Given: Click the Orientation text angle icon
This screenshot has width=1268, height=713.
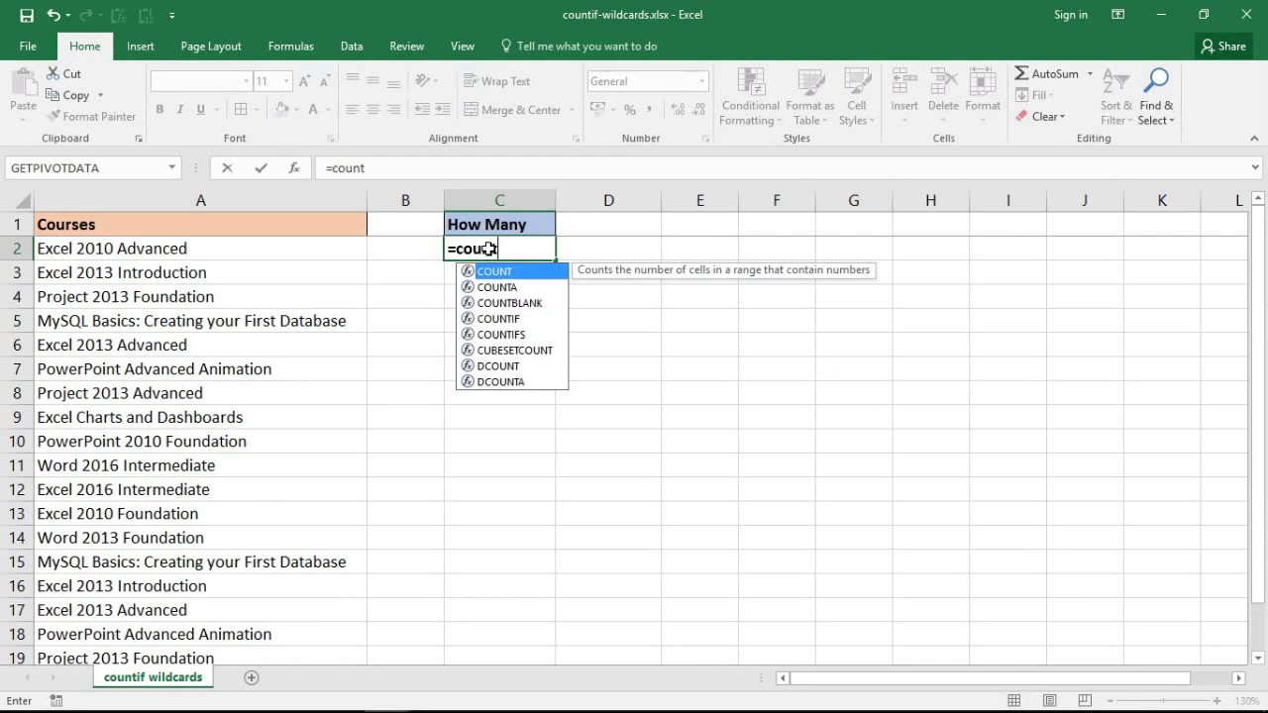Looking at the screenshot, I should [423, 81].
